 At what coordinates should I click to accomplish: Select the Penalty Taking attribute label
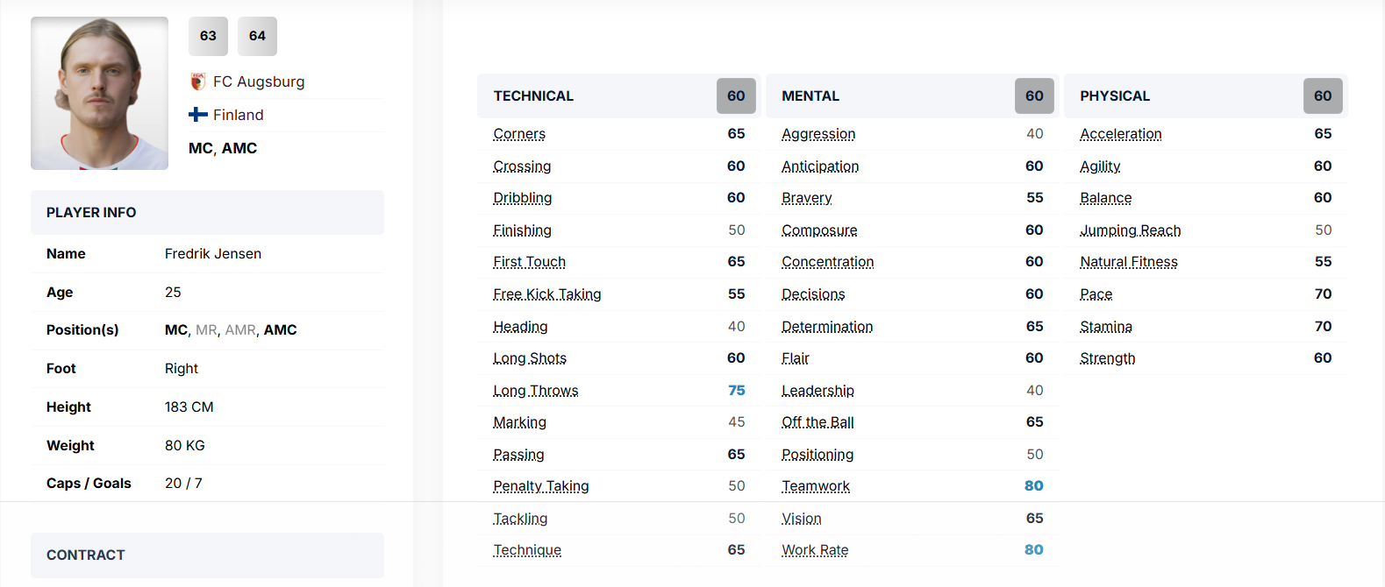click(x=540, y=486)
